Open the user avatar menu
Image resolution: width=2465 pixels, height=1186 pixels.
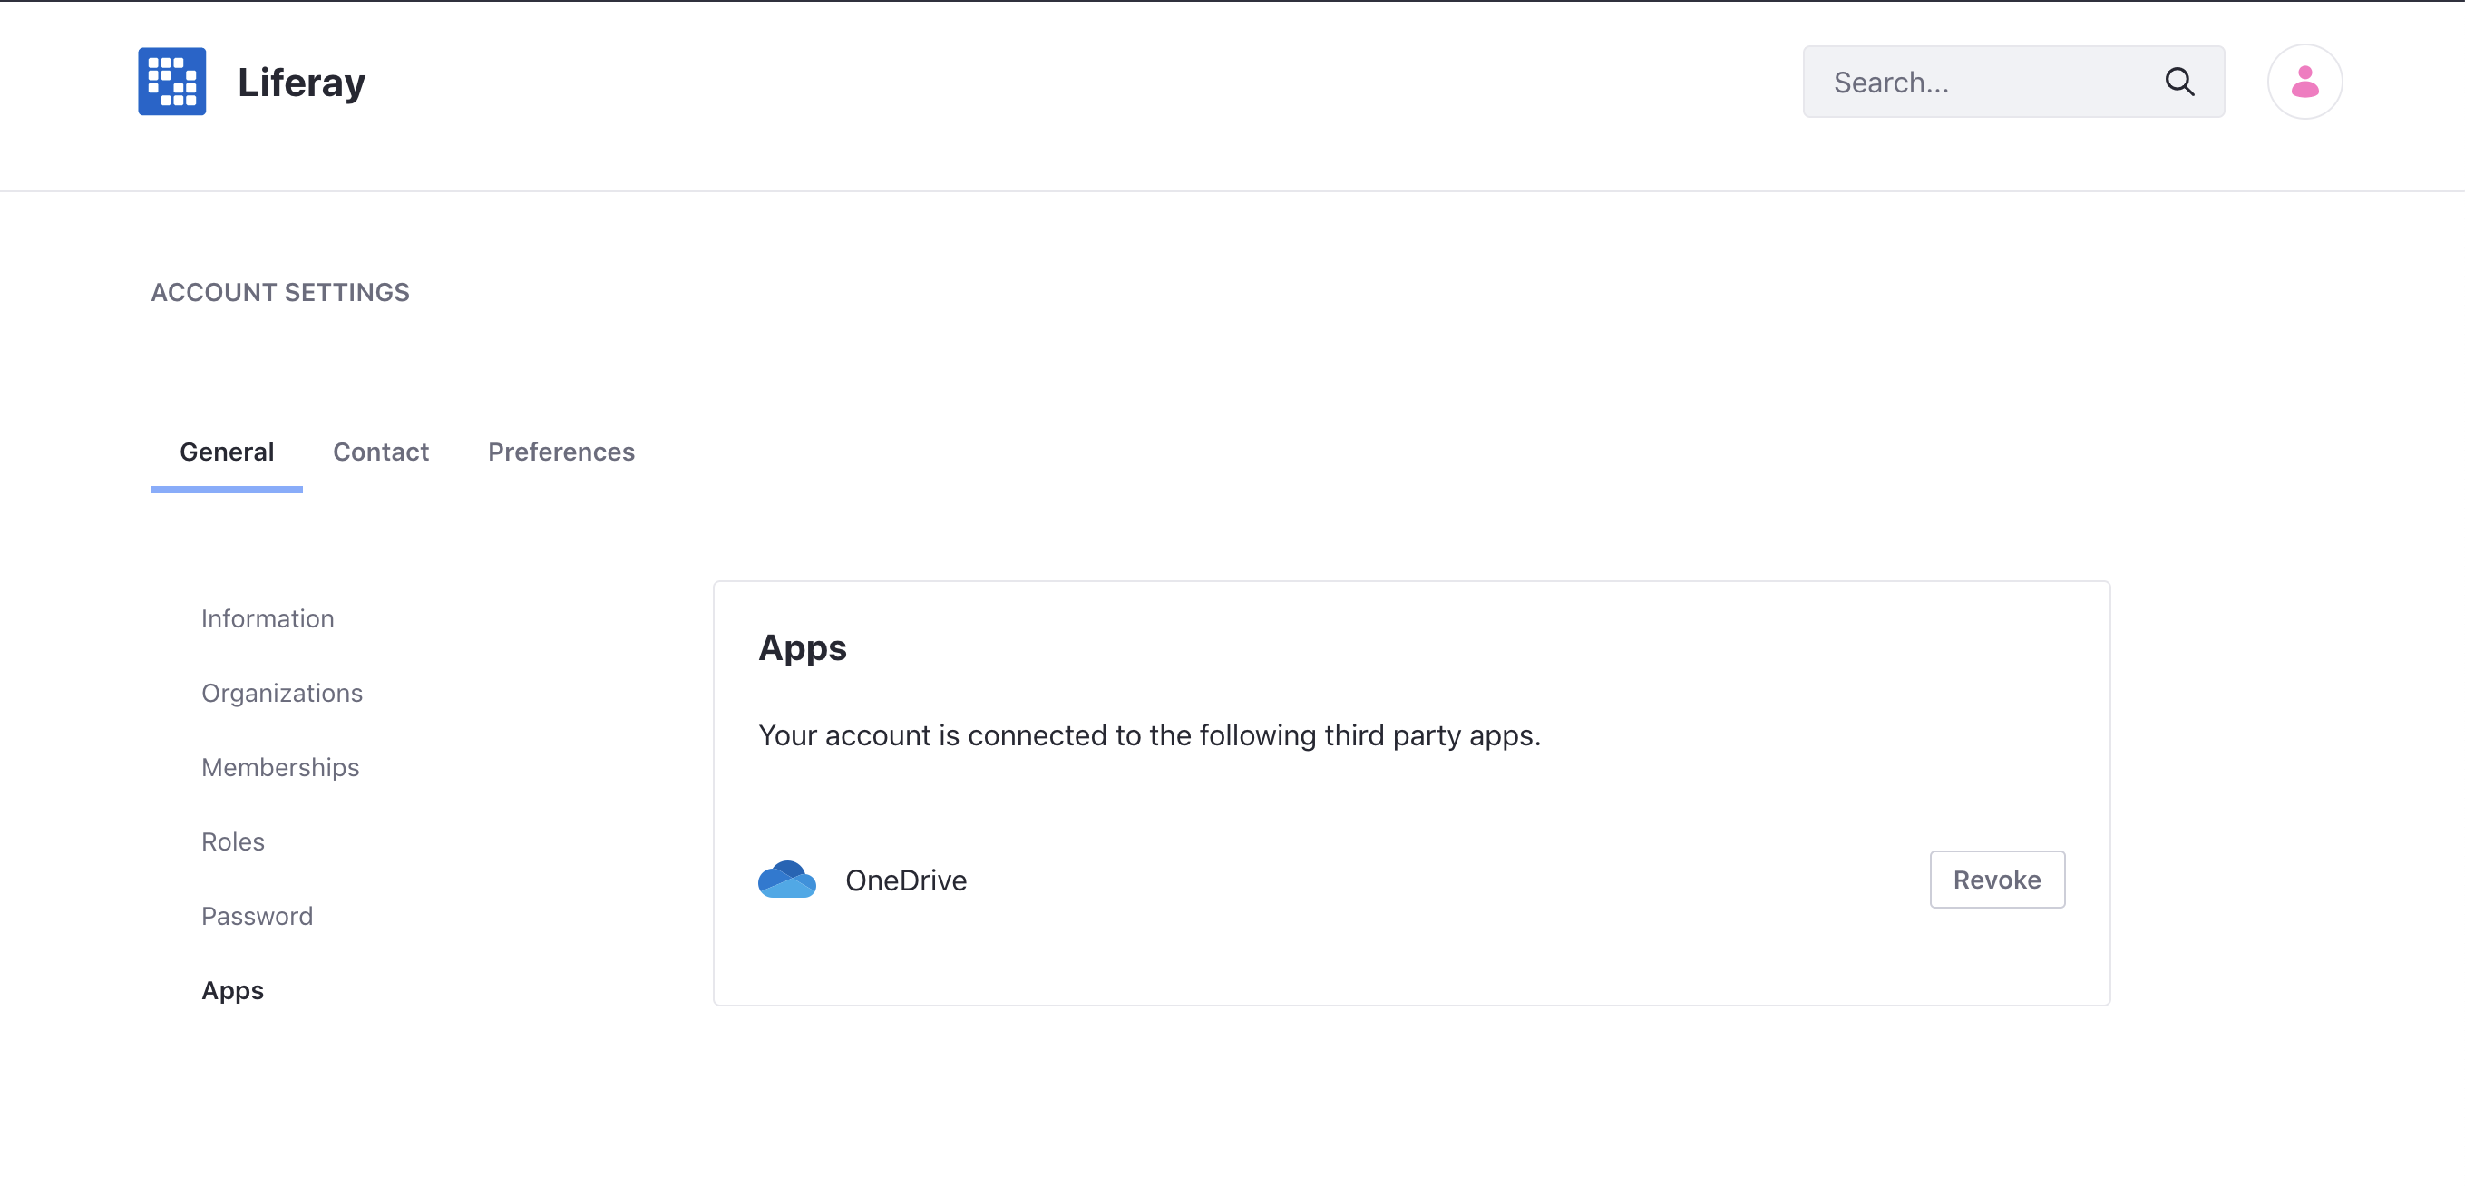[x=2304, y=82]
